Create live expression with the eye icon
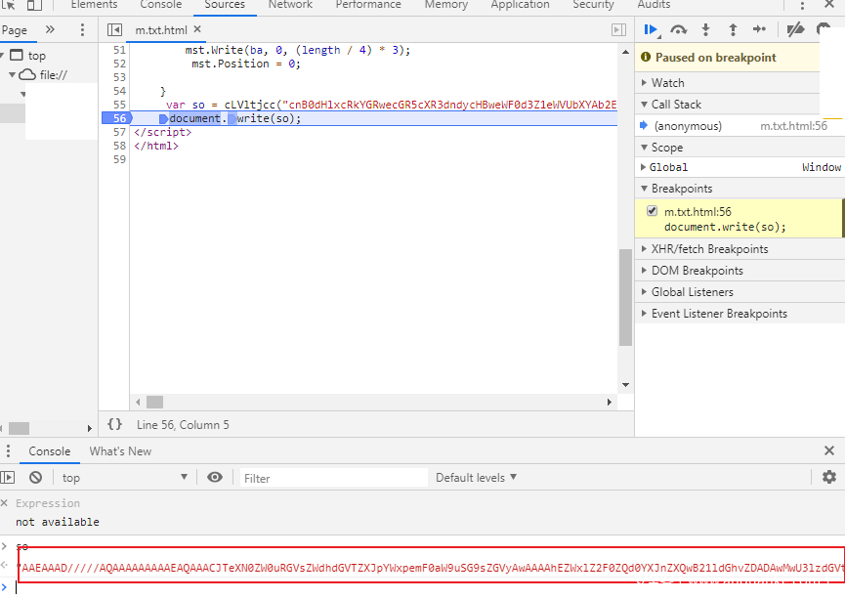This screenshot has width=845, height=599. click(215, 478)
